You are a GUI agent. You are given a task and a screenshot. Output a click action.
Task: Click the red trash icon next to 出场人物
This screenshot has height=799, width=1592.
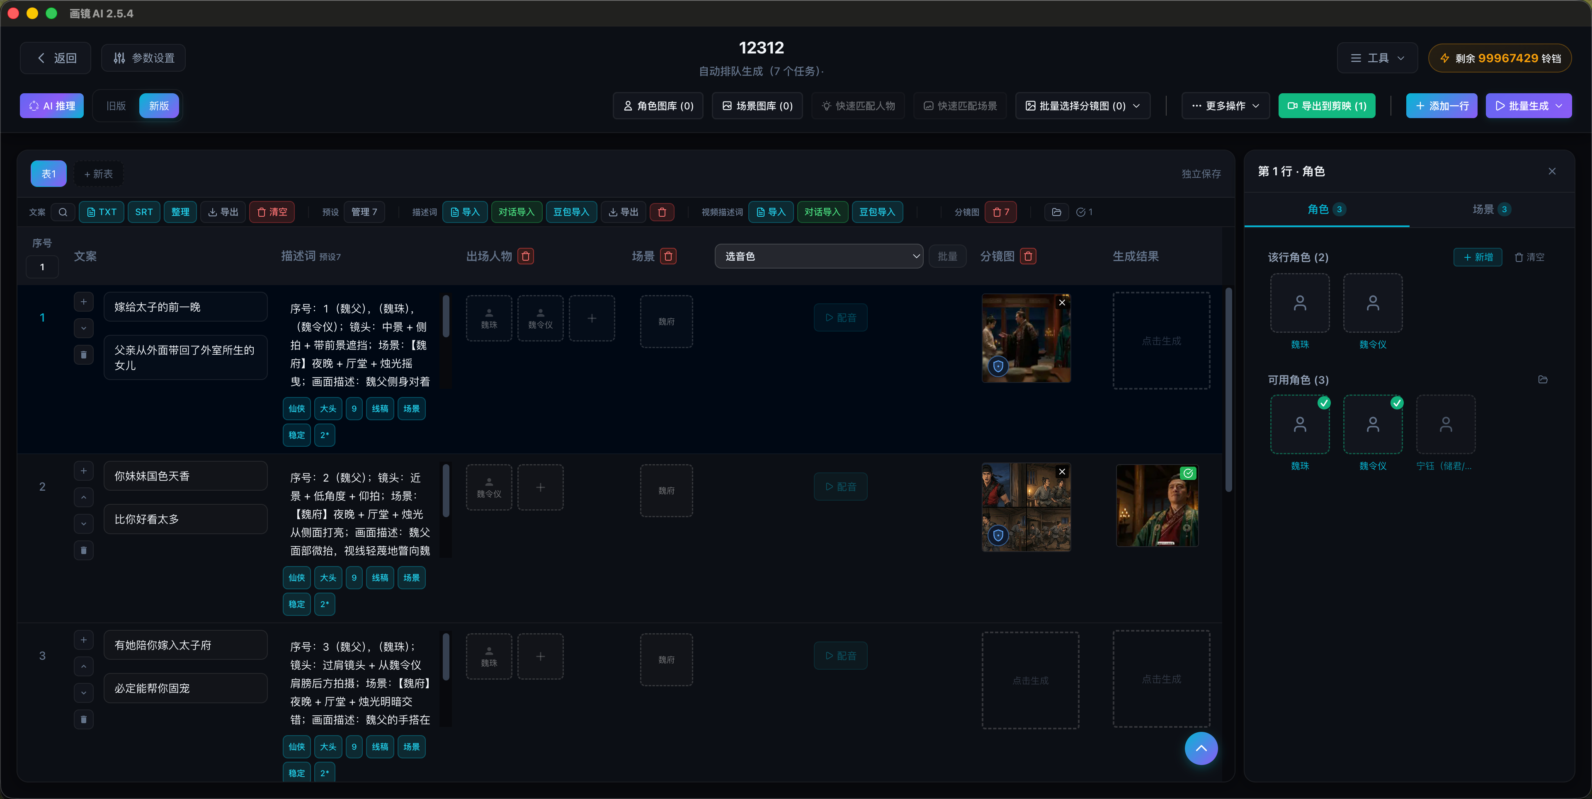coord(525,256)
